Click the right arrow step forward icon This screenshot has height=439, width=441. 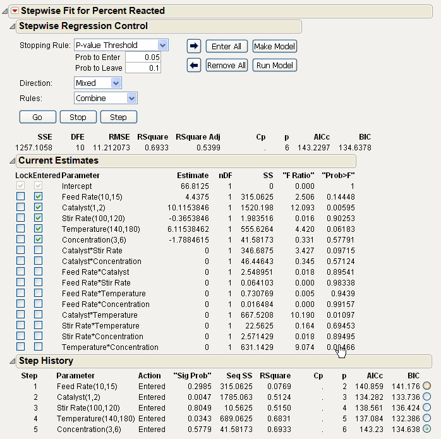coord(194,46)
